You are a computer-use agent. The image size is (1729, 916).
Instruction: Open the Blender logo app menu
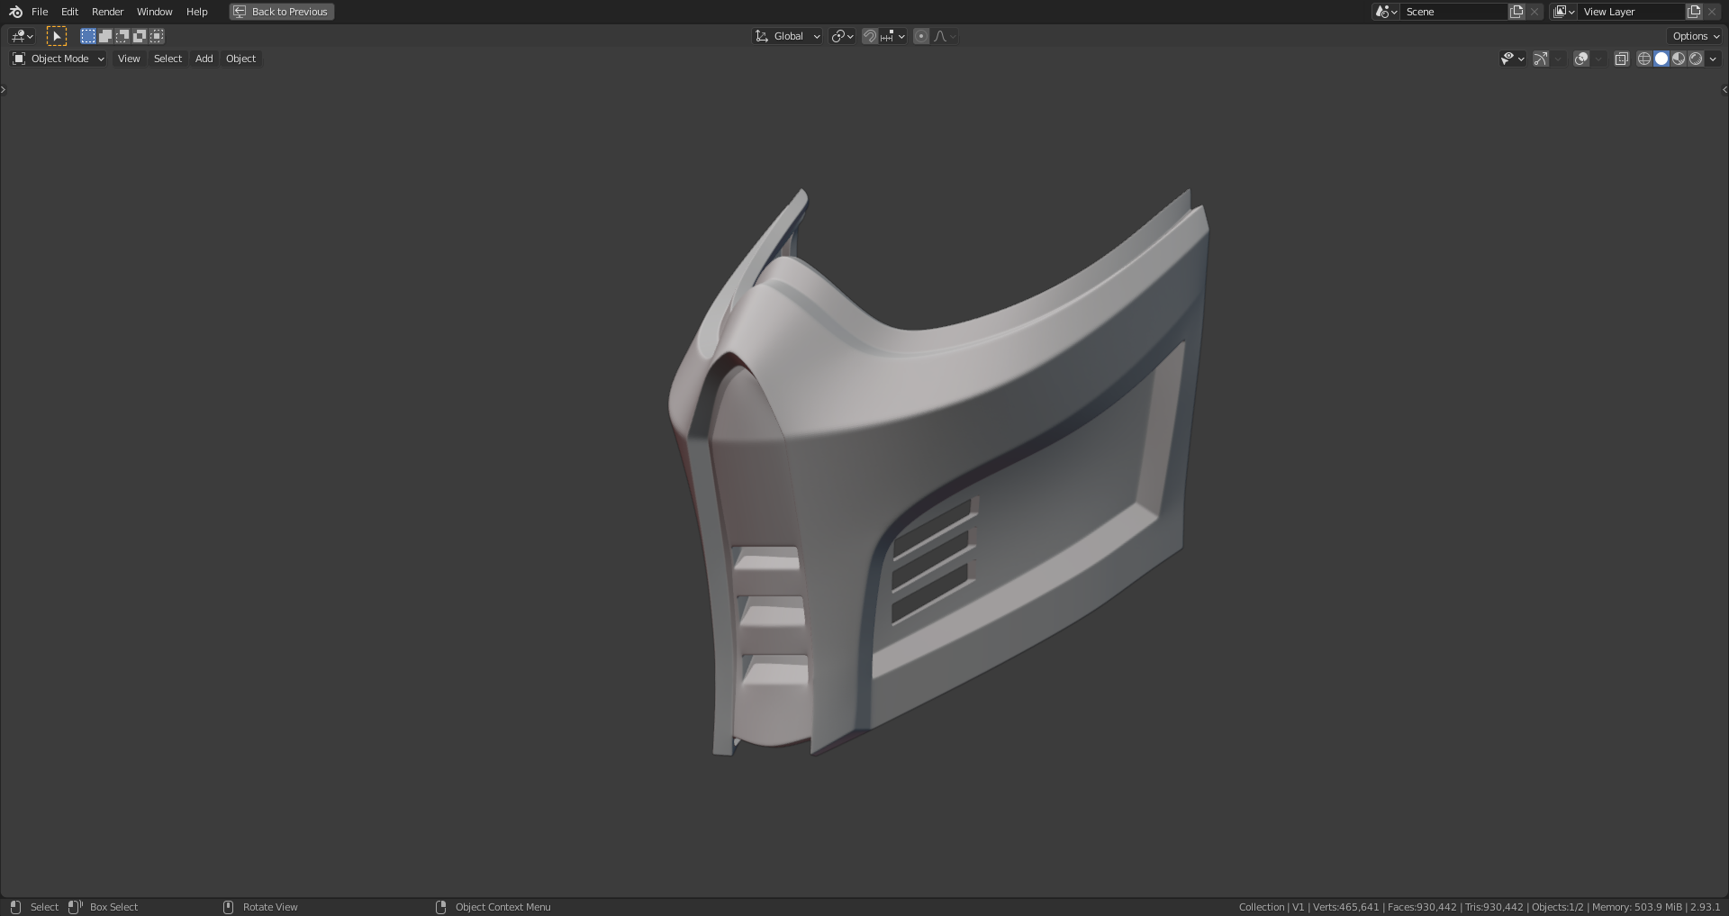pos(15,12)
